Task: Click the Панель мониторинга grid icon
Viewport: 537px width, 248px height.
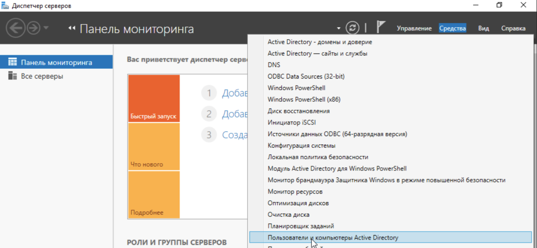Action: [x=13, y=62]
